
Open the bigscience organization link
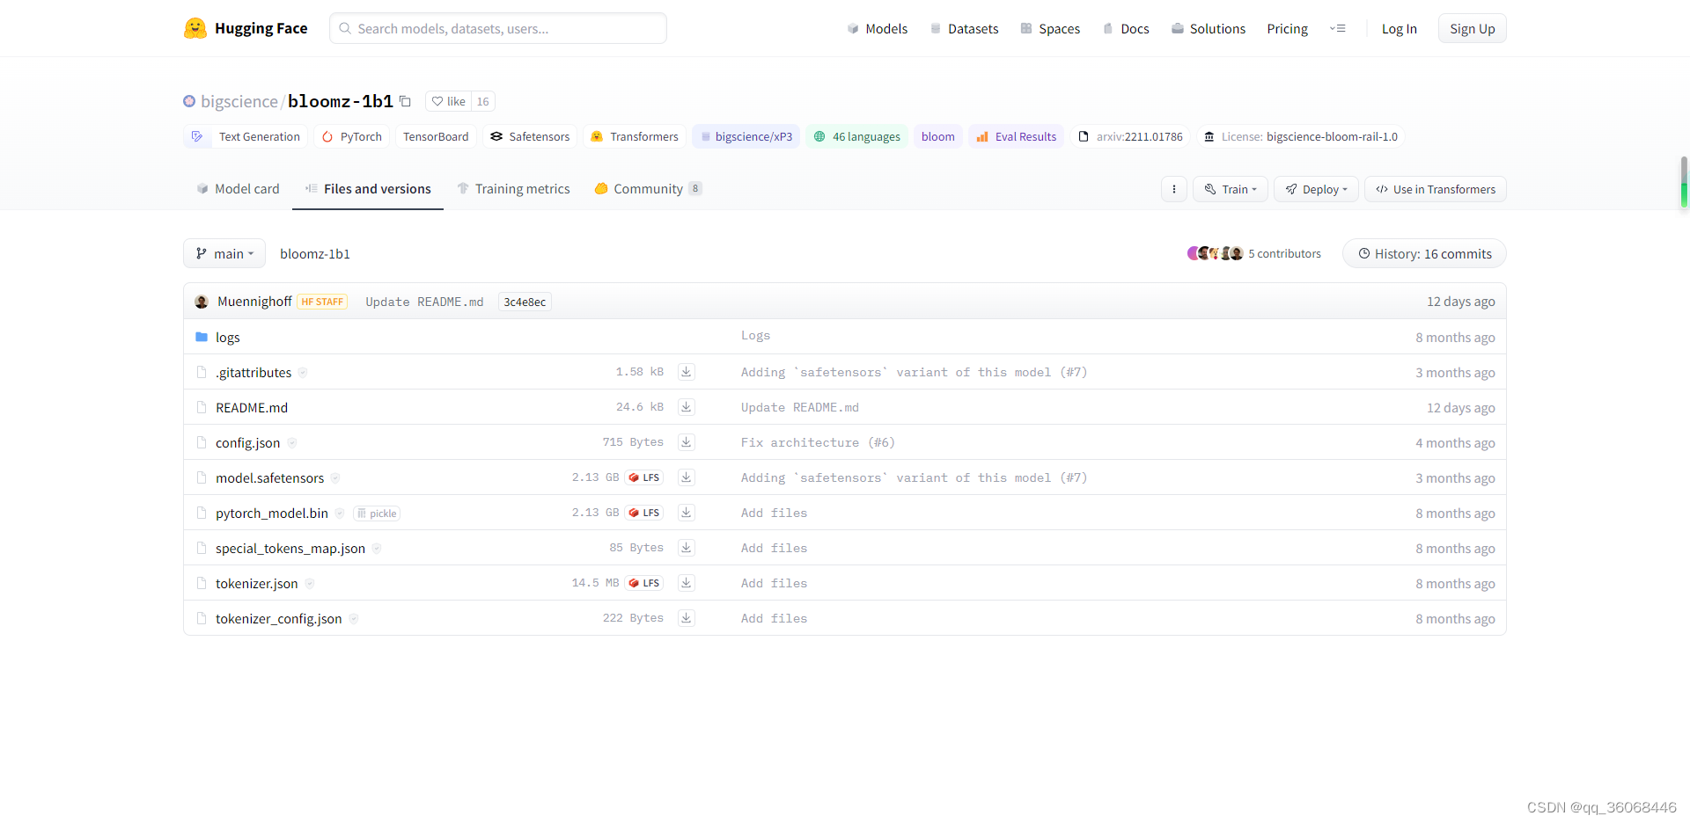239,101
